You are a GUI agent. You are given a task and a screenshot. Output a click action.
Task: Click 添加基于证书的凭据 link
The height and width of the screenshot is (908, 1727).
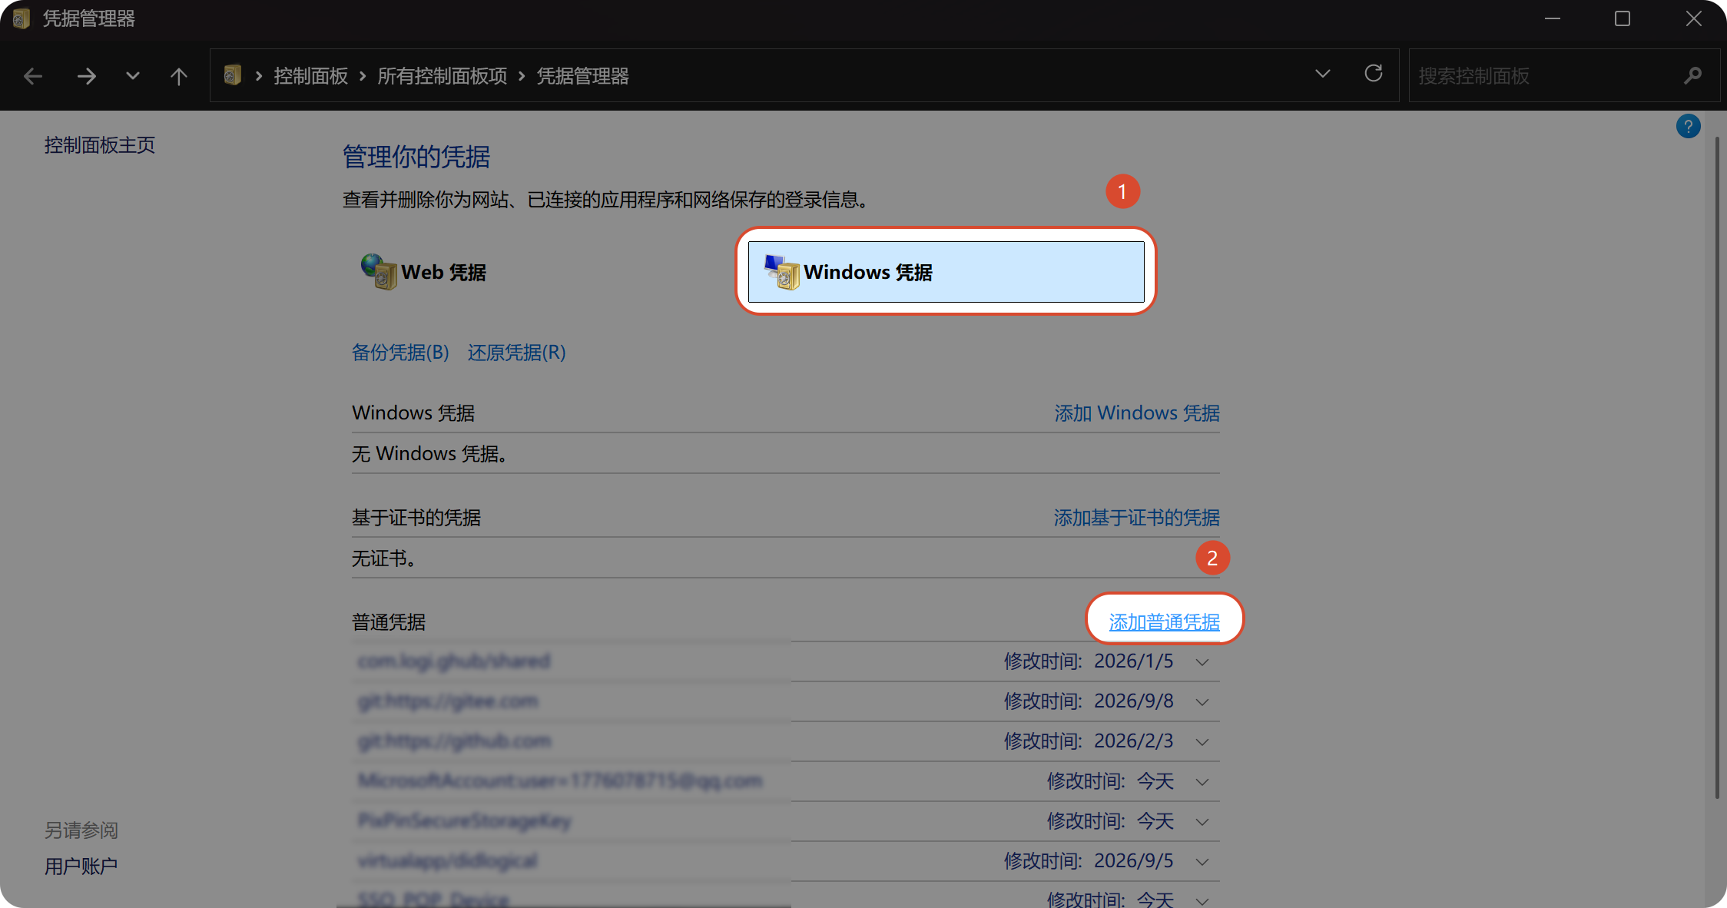pyautogui.click(x=1137, y=518)
